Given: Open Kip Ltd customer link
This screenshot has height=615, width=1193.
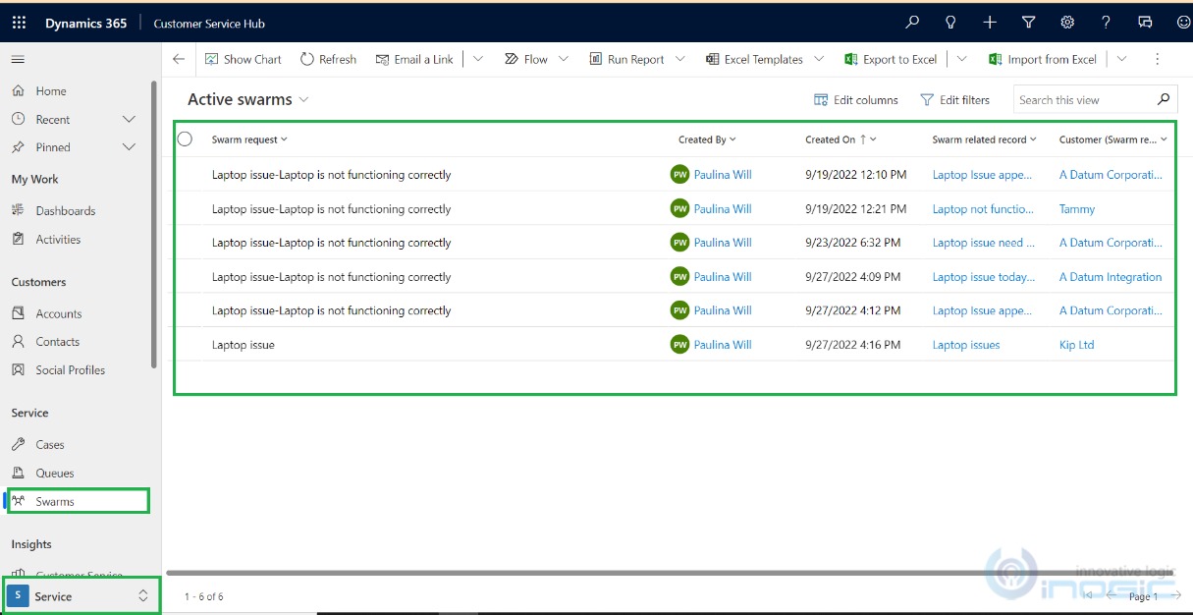Looking at the screenshot, I should [x=1076, y=345].
